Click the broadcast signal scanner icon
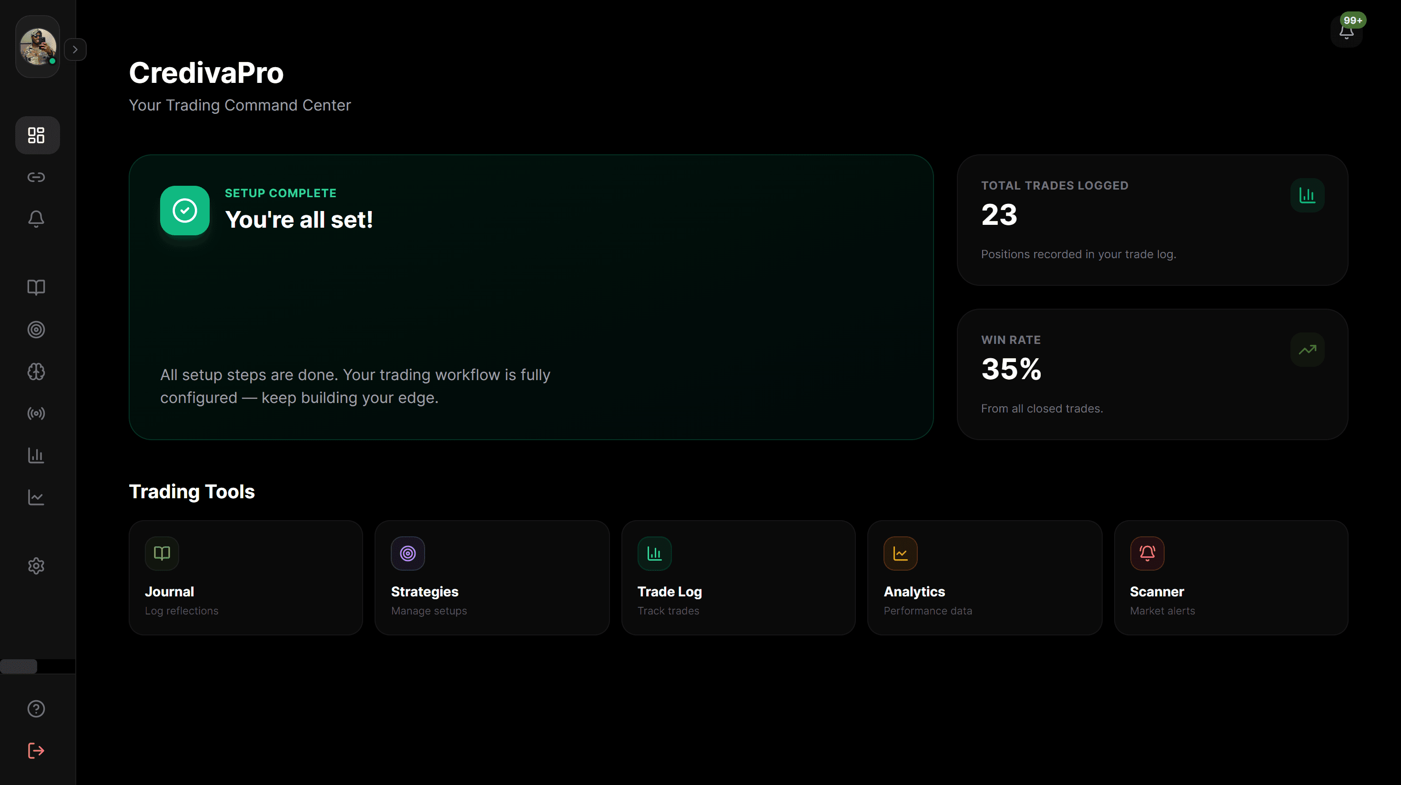1401x785 pixels. click(36, 414)
